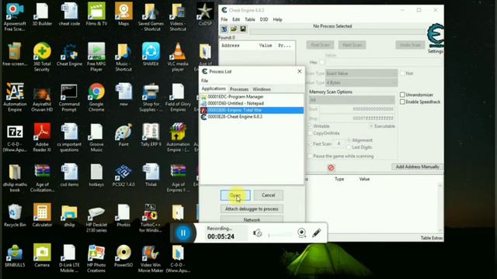Select 00001D60-Untitled - Notepad entry
Screen dimensions: 497x279
tap(252, 103)
